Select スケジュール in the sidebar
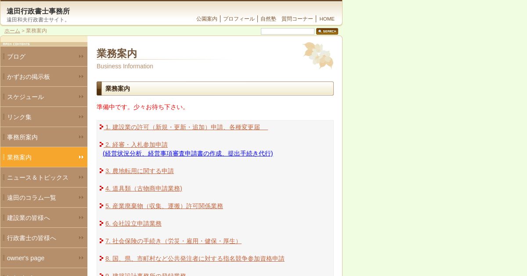 [x=44, y=97]
